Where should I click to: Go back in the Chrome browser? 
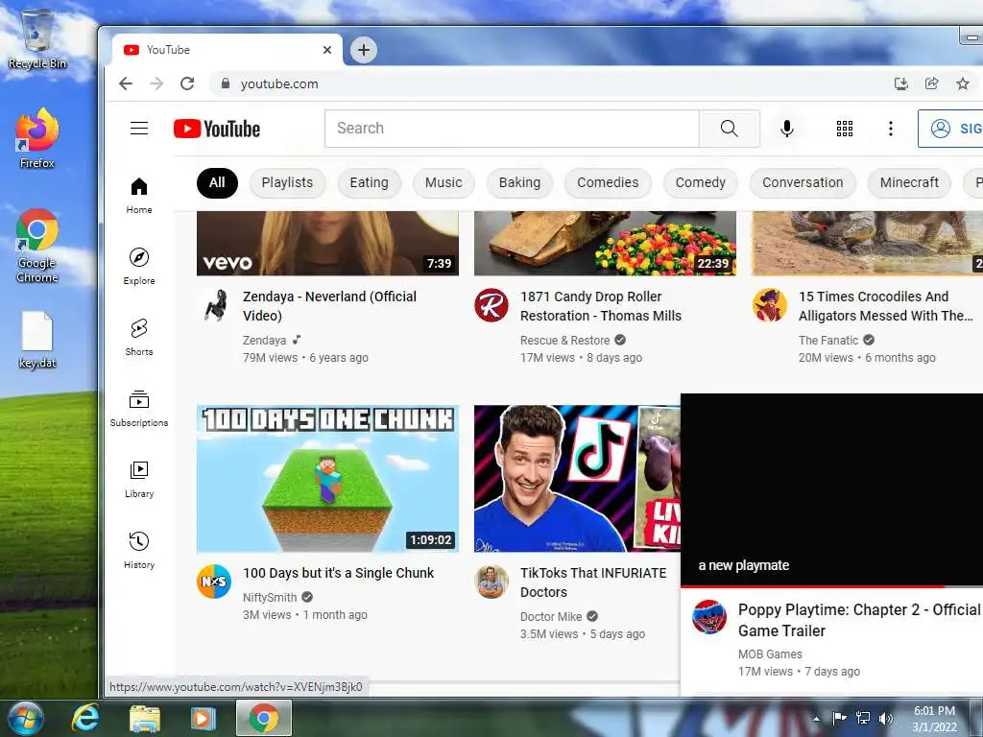pyautogui.click(x=126, y=83)
